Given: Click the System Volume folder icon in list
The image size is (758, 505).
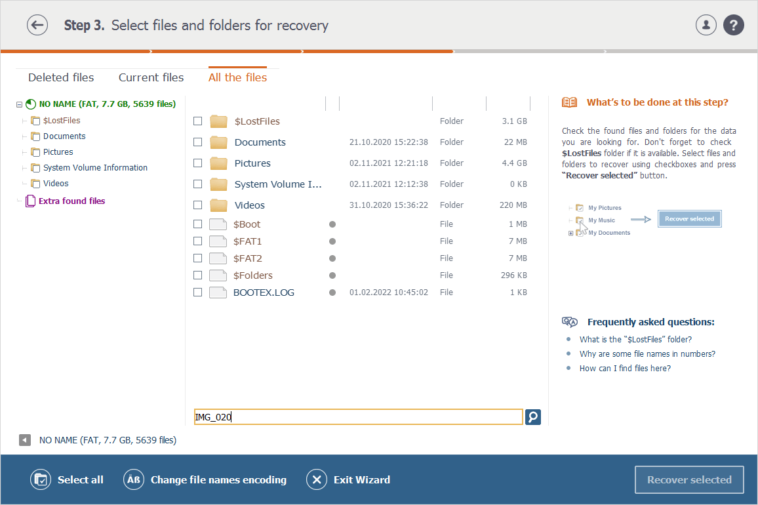Looking at the screenshot, I should click(218, 184).
